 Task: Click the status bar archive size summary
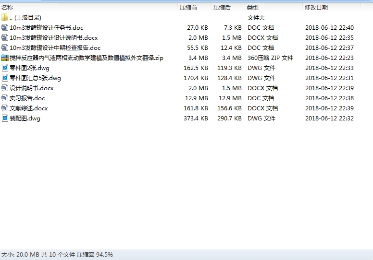coord(57,255)
